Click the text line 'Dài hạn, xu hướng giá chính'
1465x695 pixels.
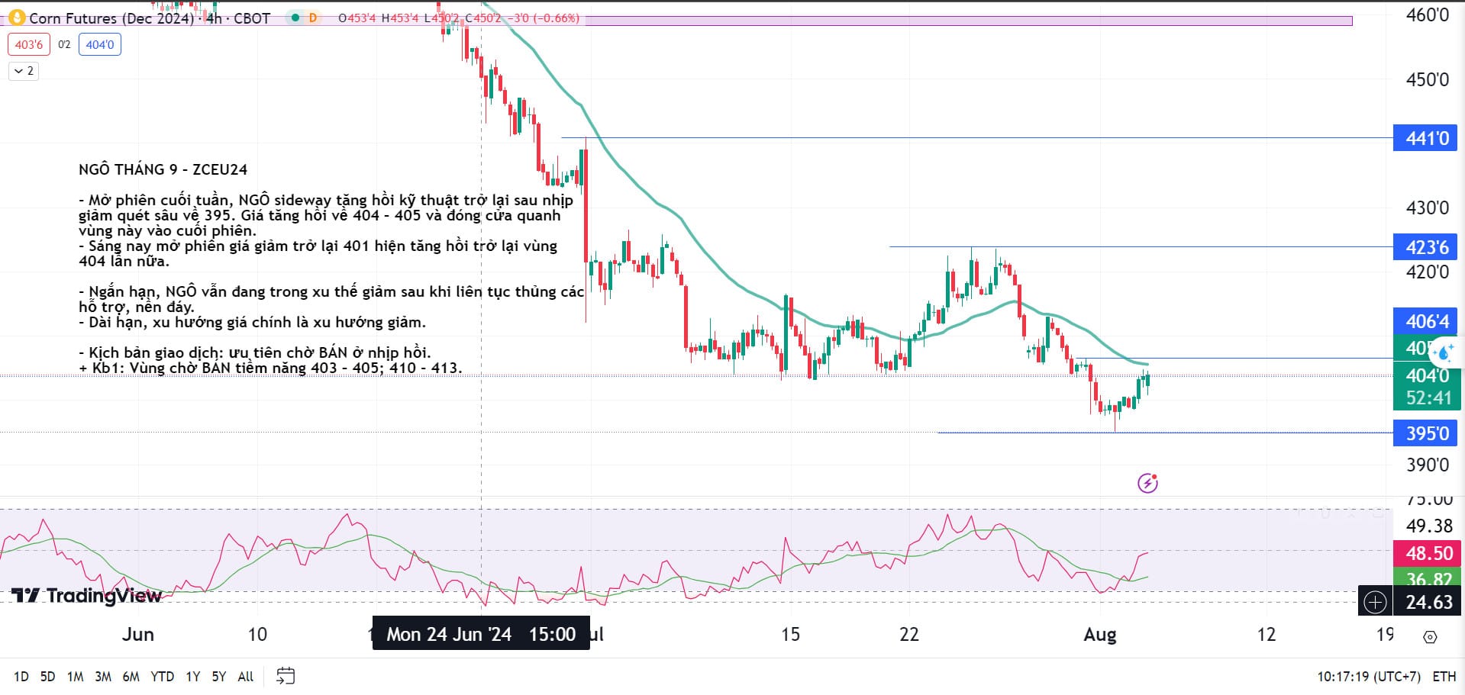(x=252, y=322)
